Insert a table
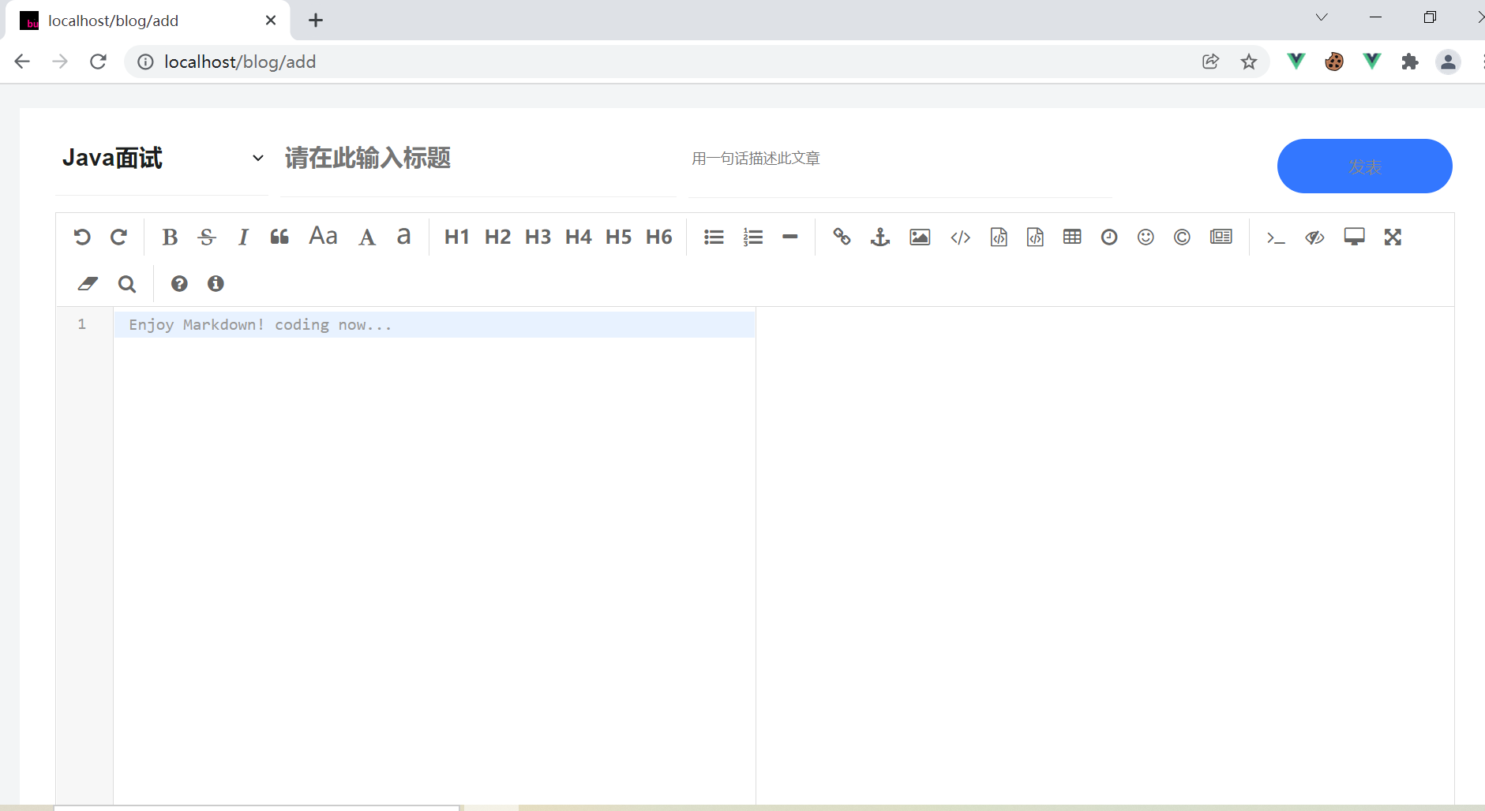Screen dimensions: 1485x811 point(1071,237)
